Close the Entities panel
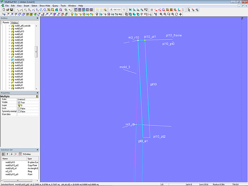Screen dimensions: 248x186 click(x=38, y=18)
